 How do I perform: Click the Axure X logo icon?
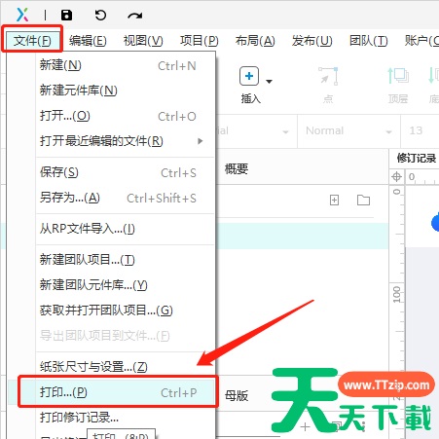[22, 15]
